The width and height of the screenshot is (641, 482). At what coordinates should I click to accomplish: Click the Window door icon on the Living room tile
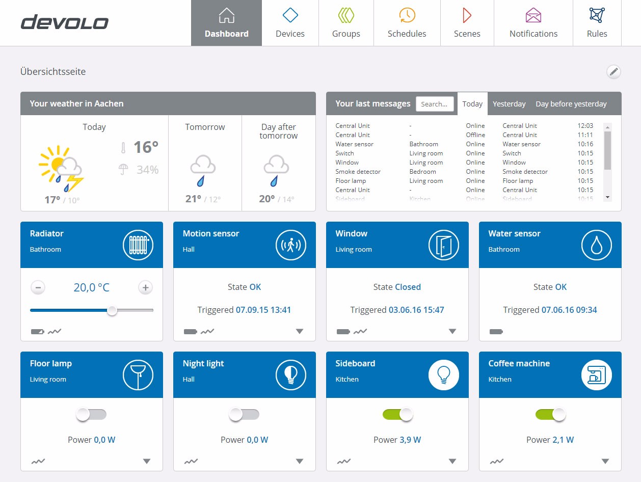443,245
